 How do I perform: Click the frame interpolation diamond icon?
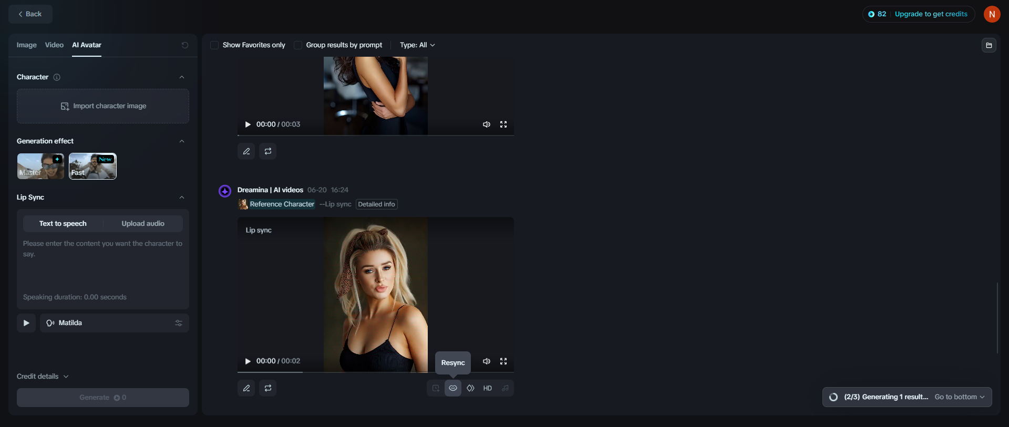[470, 388]
